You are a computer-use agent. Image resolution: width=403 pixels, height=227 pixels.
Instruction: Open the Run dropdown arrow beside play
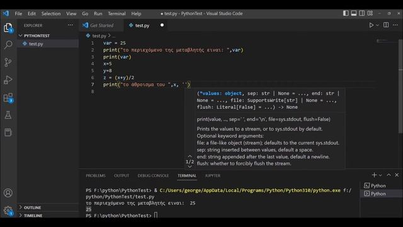click(377, 25)
